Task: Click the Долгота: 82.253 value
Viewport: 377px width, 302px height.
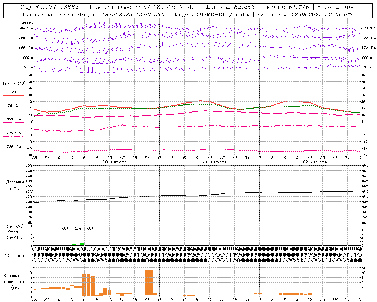Action: 230,7
